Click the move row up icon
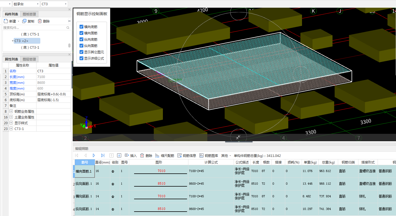This screenshot has width=396, height=216. 111,156
